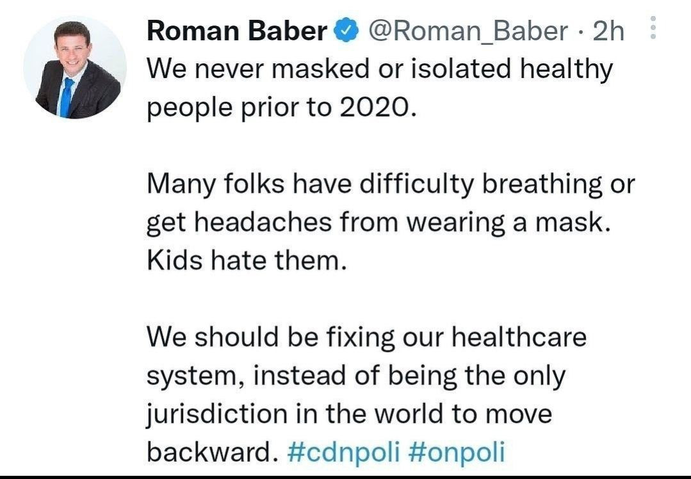Click the line "We never masked or isolated healthy"
691x479 pixels.
(380, 68)
